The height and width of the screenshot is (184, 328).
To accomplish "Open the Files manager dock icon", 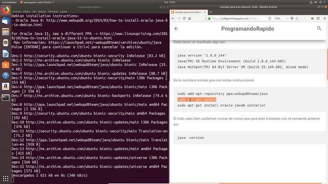I will pyautogui.click(x=6, y=32).
